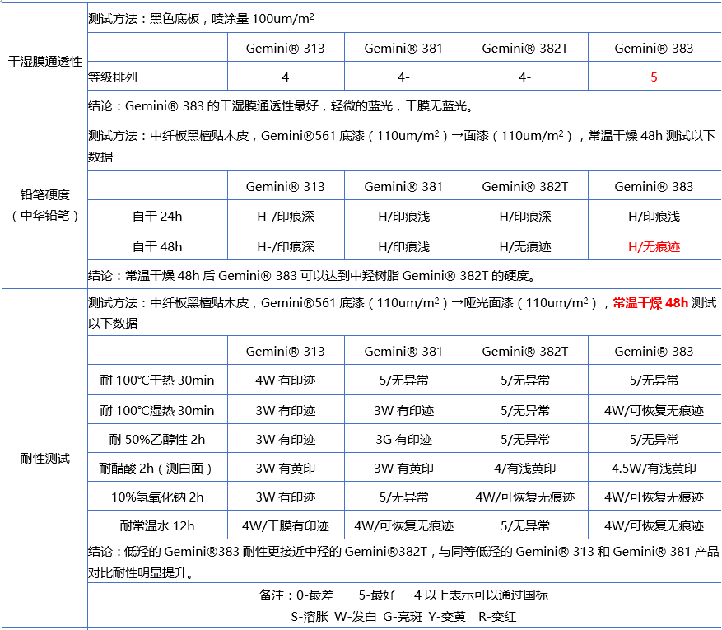Select 3W 有印迹 under Gemini 313 in 氢氧化钠 row

pyautogui.click(x=286, y=497)
